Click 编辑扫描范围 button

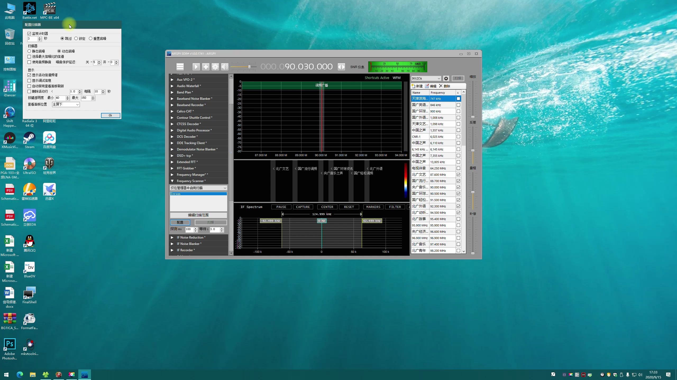198,215
